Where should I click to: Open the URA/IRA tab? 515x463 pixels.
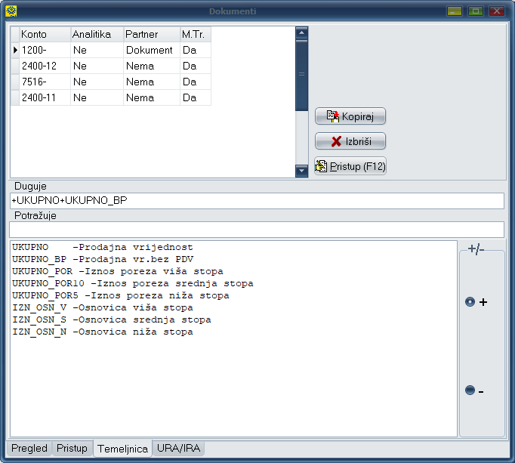178,449
